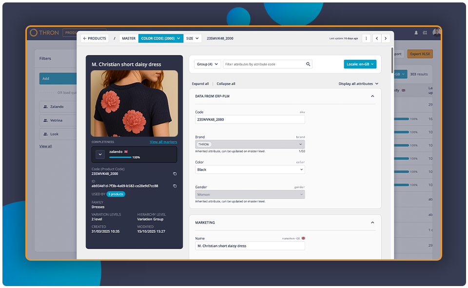Screen dimensions: 468x288
Task: Collapse the DATA FROM ERP-PLM section
Action: (372, 96)
